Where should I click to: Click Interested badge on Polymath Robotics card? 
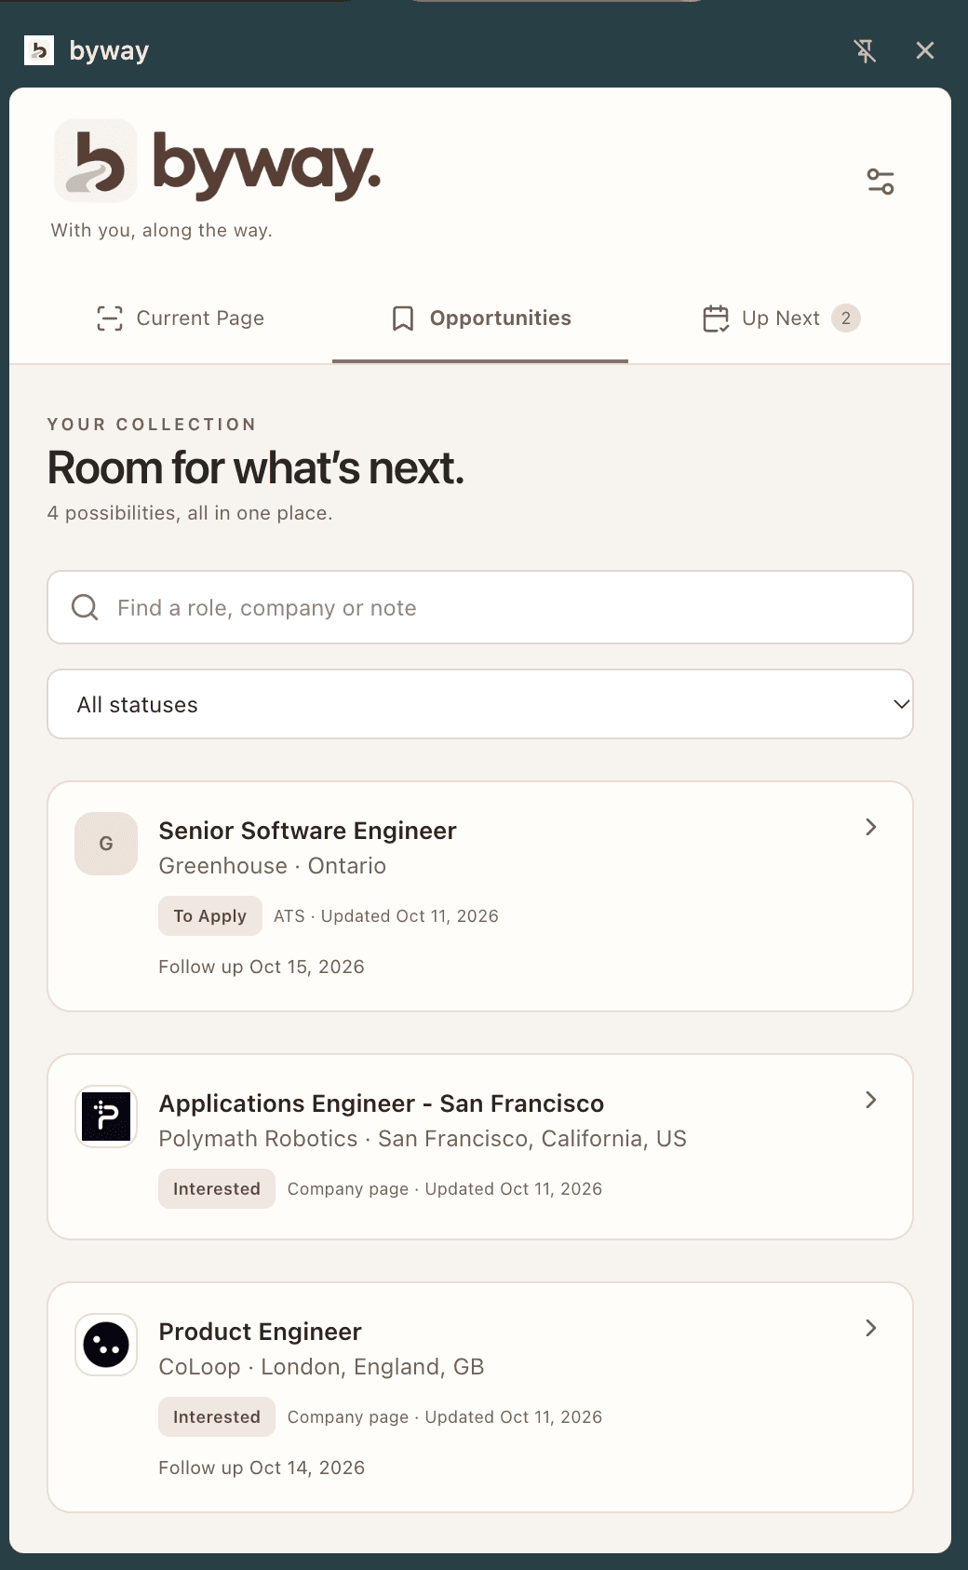coord(217,1189)
